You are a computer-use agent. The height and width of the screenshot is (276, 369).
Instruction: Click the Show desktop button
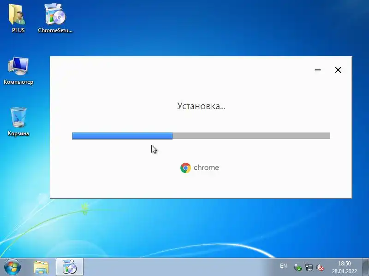pyautogui.click(x=366, y=267)
